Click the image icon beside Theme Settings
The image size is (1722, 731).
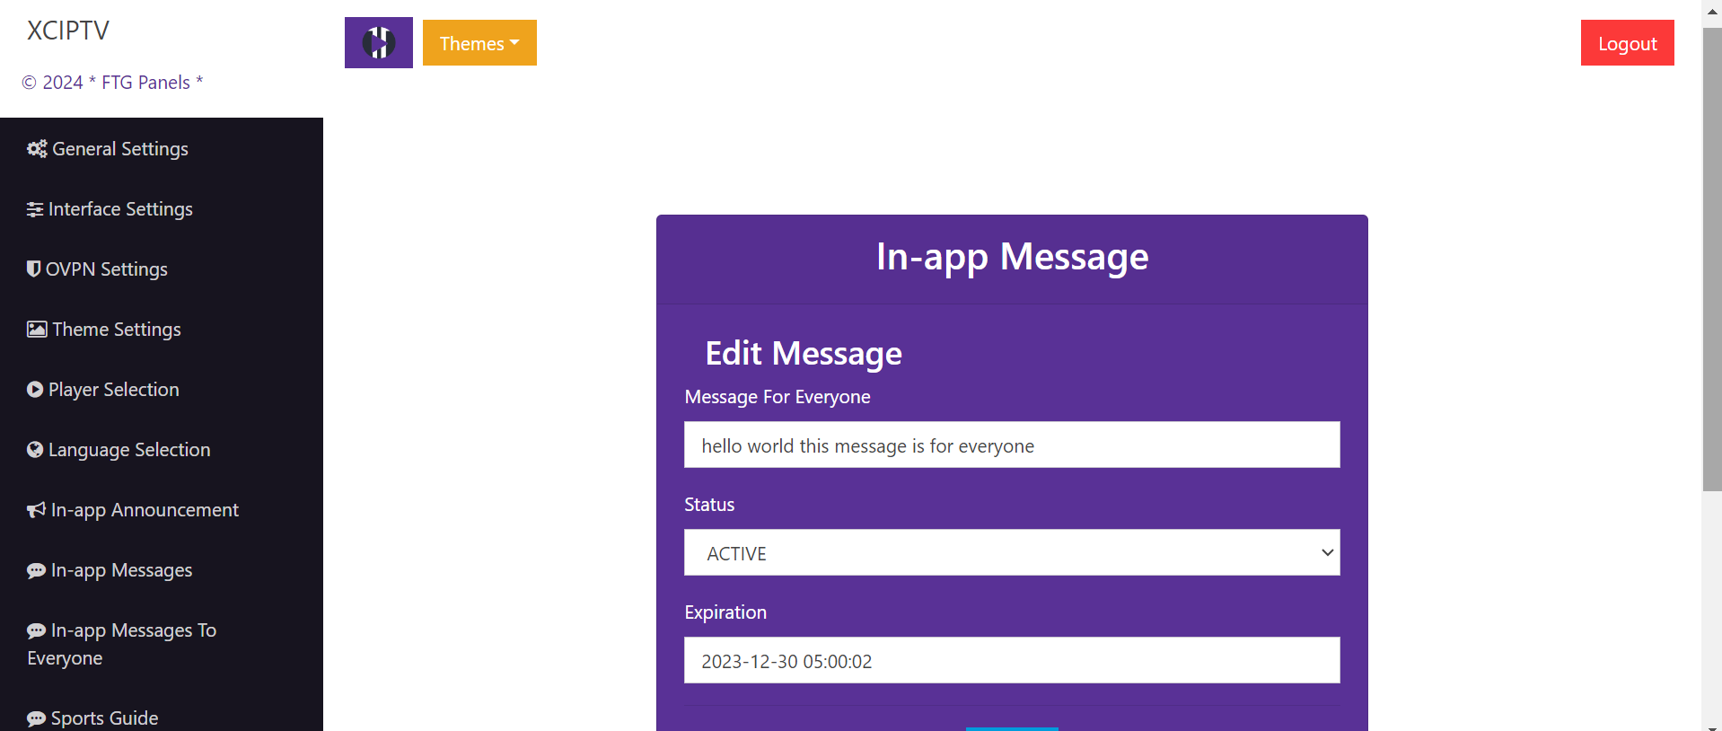point(37,329)
